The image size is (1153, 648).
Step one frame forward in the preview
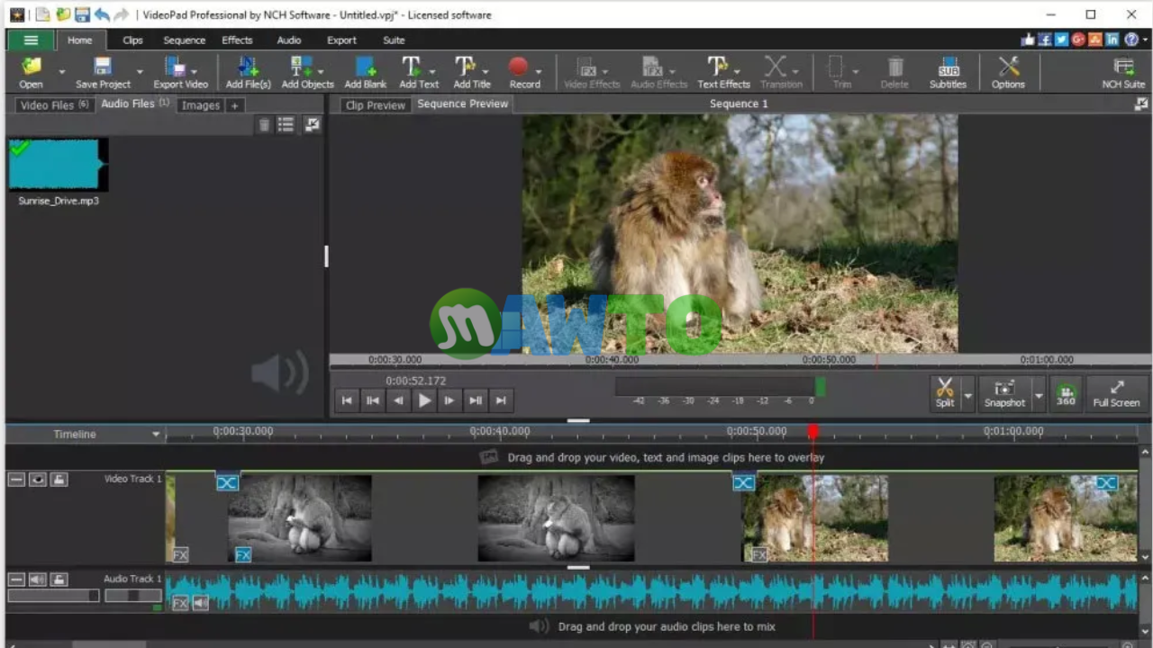click(449, 400)
